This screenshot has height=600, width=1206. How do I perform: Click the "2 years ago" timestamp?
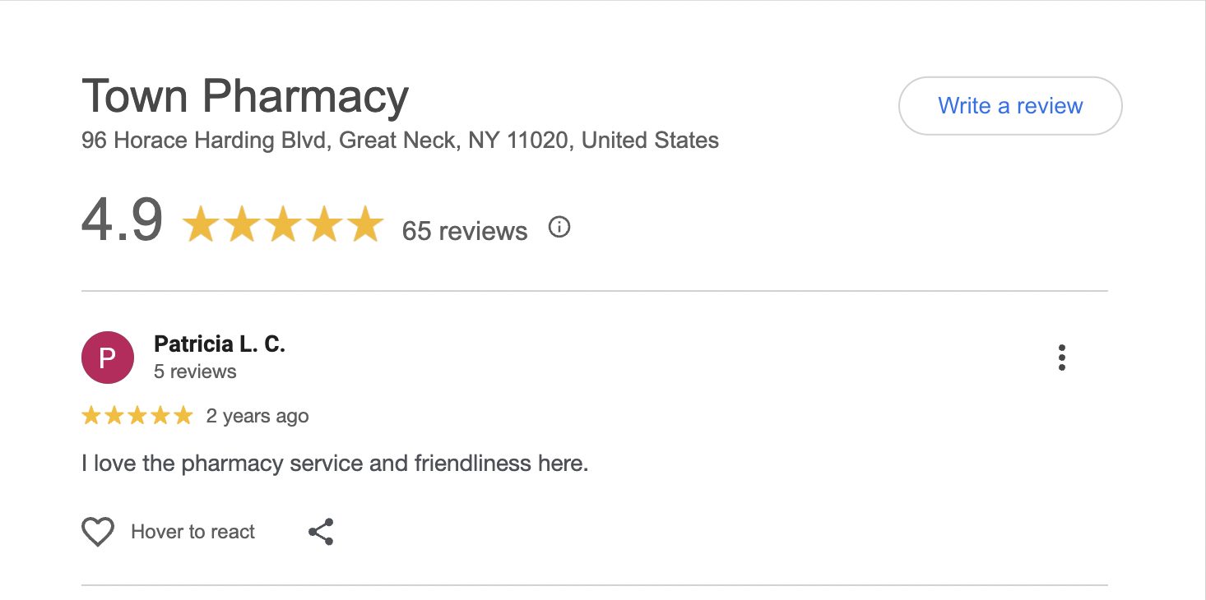pyautogui.click(x=257, y=416)
